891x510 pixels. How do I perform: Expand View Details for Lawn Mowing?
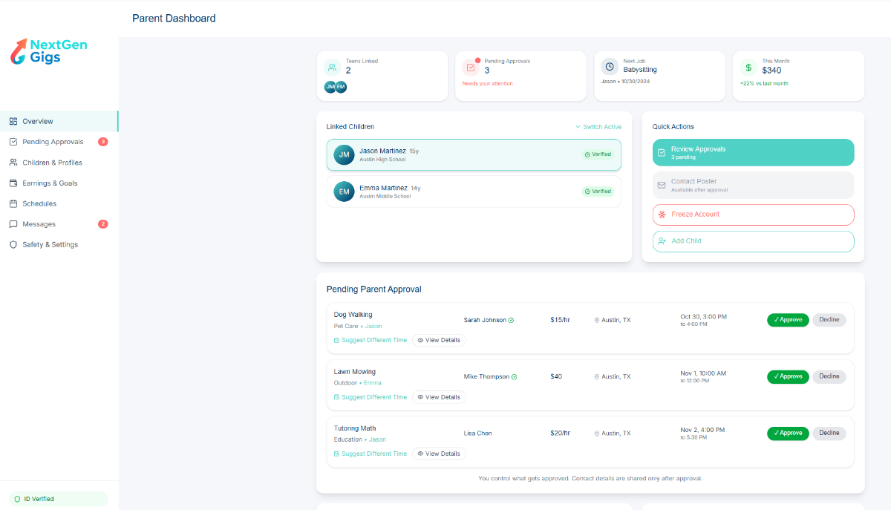point(439,396)
